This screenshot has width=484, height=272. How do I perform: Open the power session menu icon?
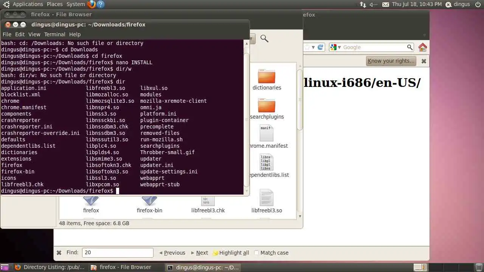click(478, 5)
